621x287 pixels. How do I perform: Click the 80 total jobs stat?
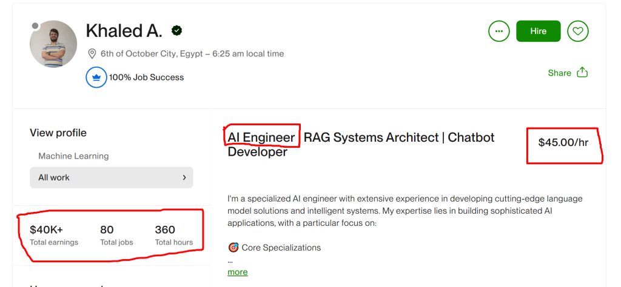coord(107,230)
